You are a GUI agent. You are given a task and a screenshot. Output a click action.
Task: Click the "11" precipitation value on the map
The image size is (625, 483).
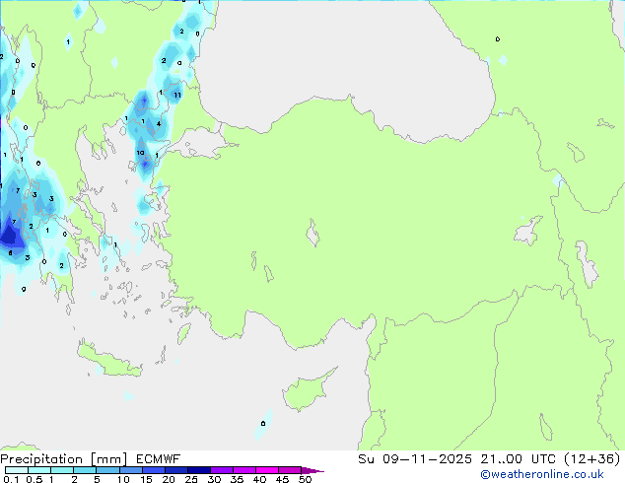point(177,95)
